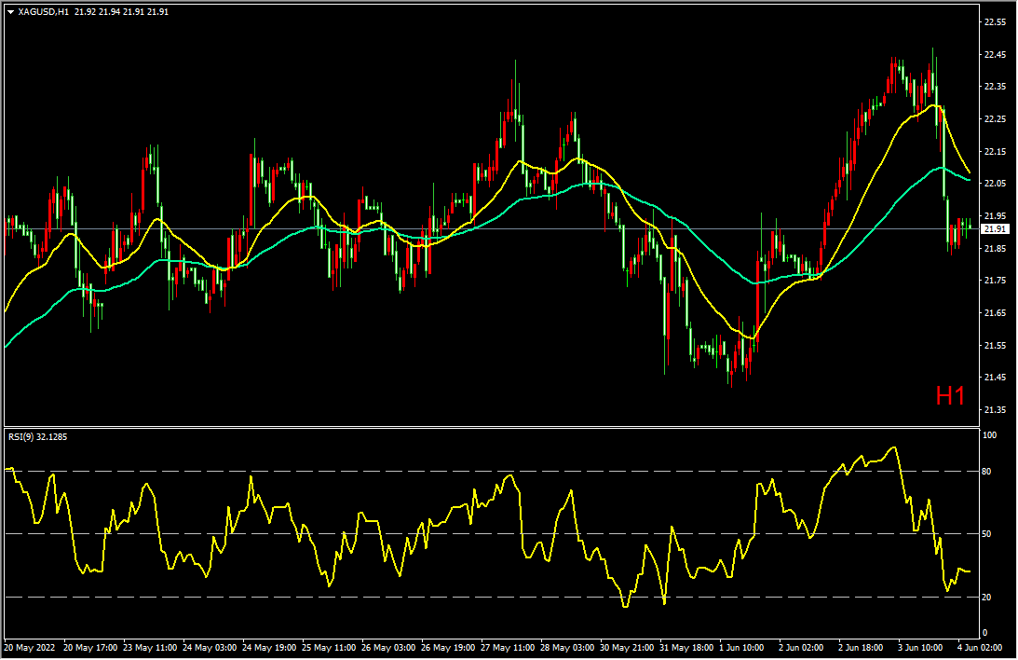Click the 21.45 price scale value
This screenshot has width=1018, height=660.
996,377
